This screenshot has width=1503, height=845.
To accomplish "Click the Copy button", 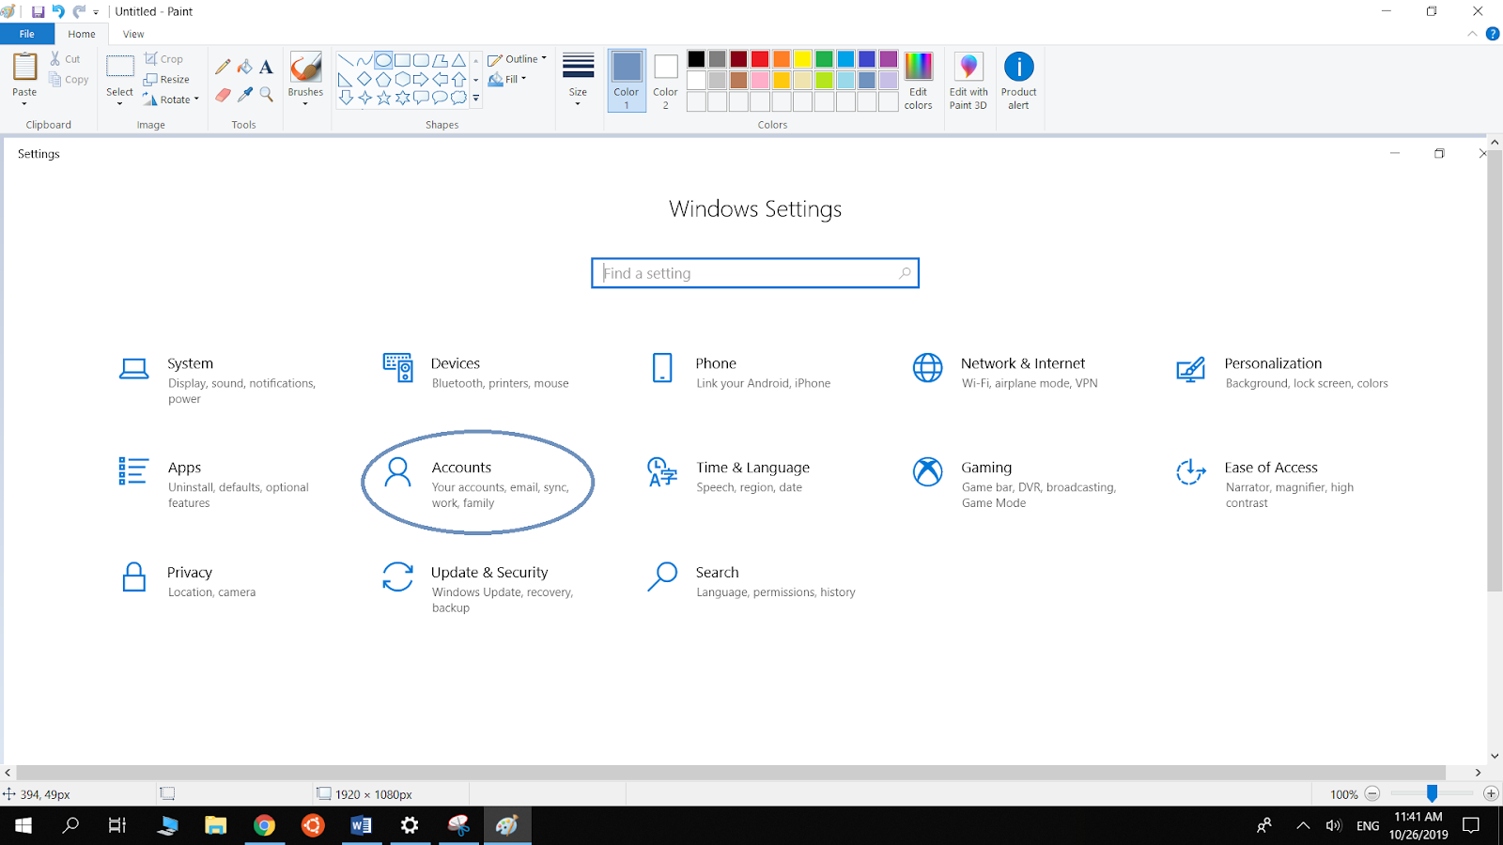I will coord(69,80).
